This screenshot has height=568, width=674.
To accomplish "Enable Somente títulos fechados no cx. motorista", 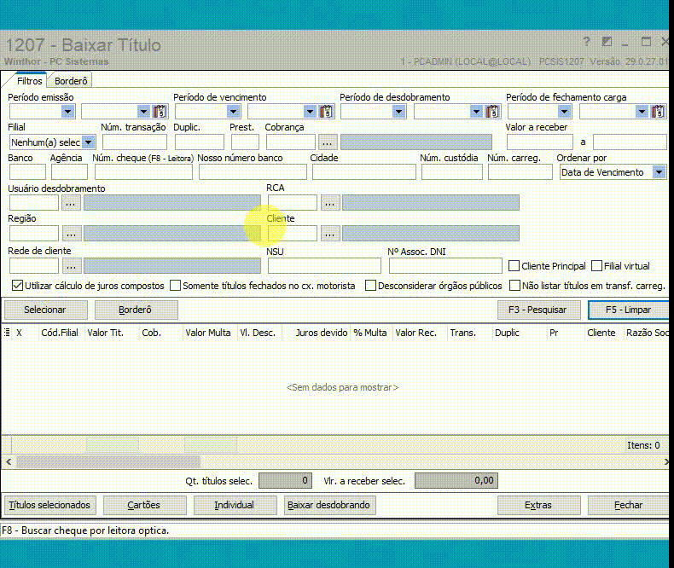I will click(x=175, y=286).
